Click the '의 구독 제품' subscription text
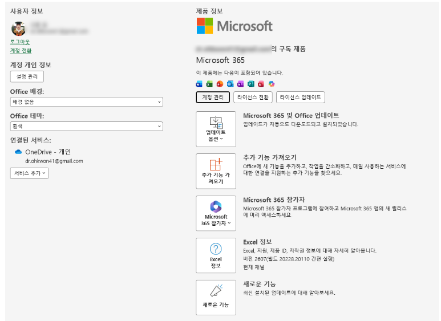Viewport: 441px width, 321px height. (x=289, y=49)
